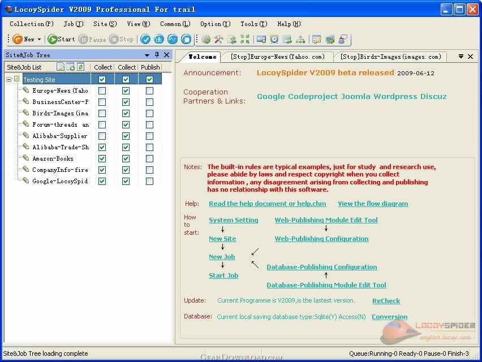Click the New Job link
This screenshot has height=362, width=482.
[222, 257]
